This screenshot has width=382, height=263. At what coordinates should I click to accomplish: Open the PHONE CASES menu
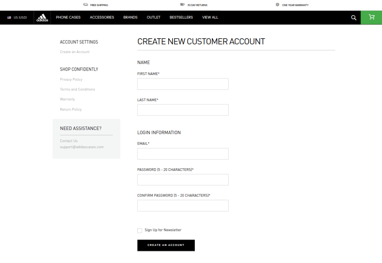(x=68, y=17)
